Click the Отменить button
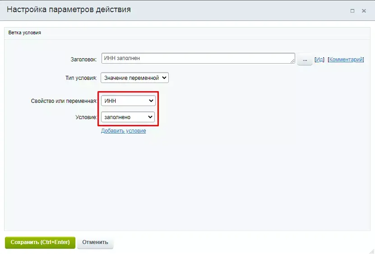Image resolution: width=375 pixels, height=254 pixels. point(95,242)
